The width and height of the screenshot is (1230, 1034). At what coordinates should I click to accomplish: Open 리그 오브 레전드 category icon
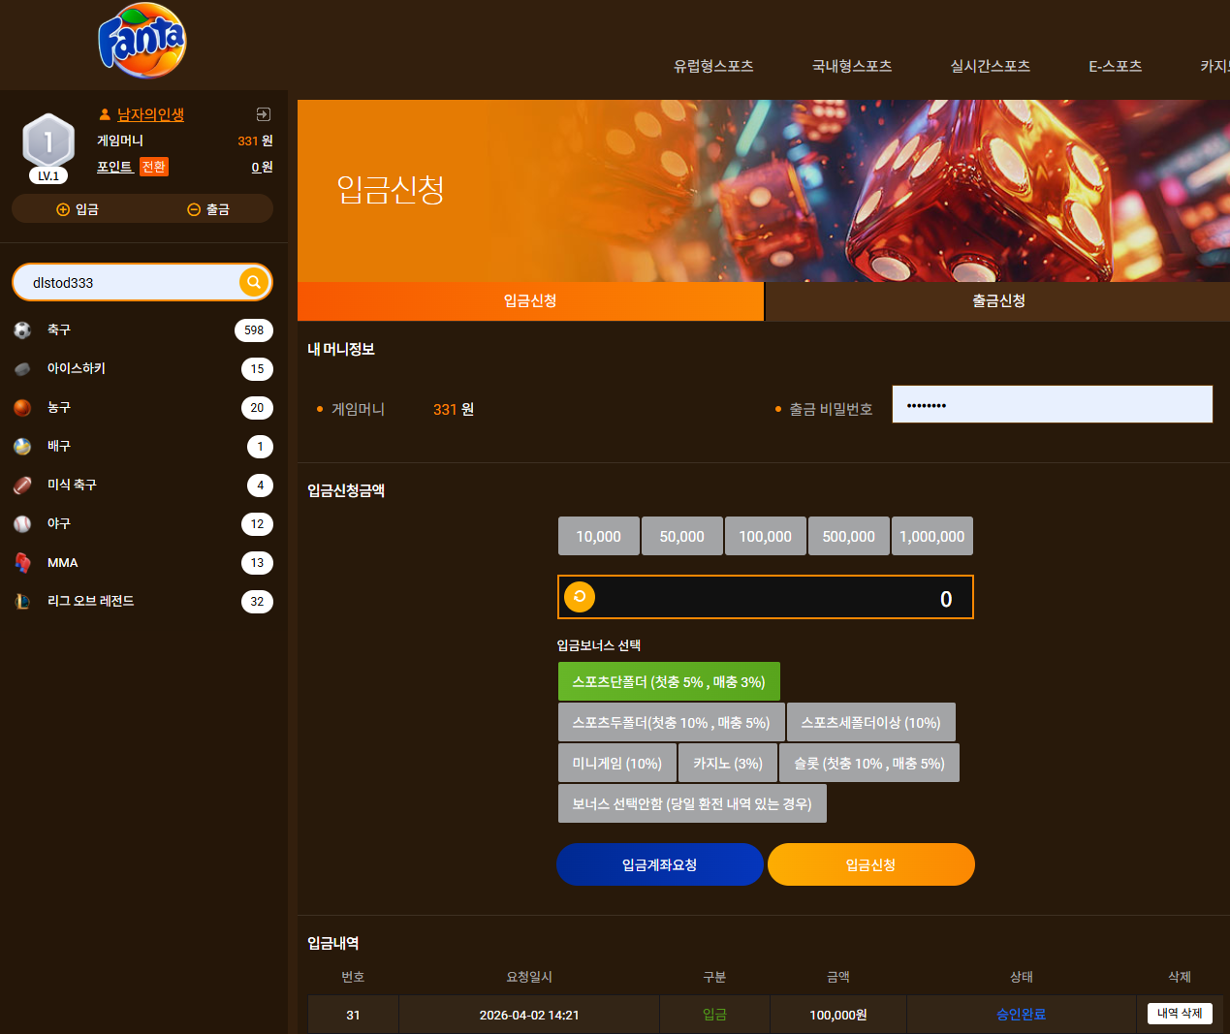[x=22, y=602]
